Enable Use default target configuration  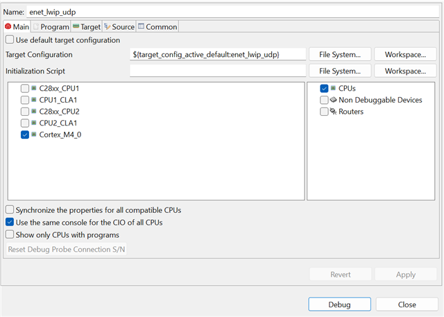point(10,40)
